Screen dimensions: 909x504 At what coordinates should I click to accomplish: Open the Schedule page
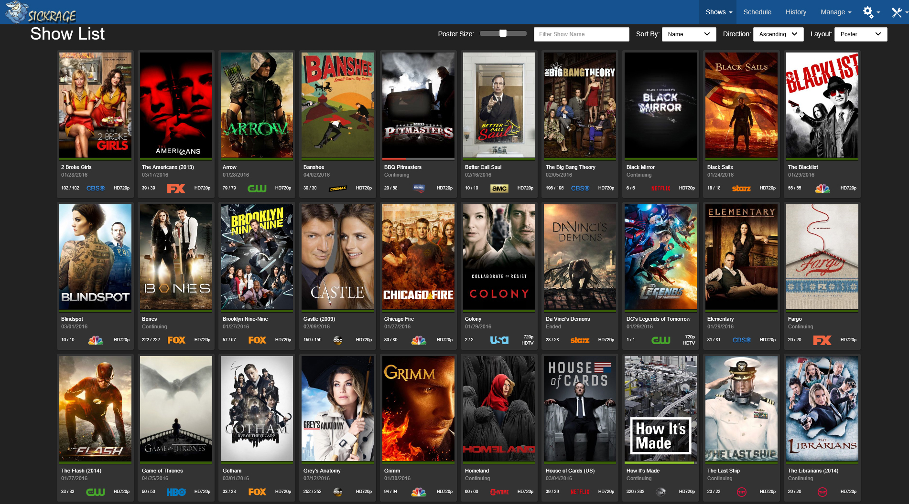tap(757, 12)
